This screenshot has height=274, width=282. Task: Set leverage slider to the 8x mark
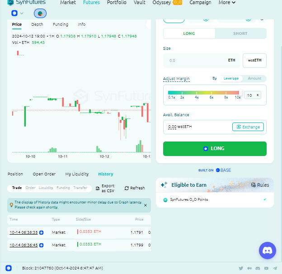[226, 93]
